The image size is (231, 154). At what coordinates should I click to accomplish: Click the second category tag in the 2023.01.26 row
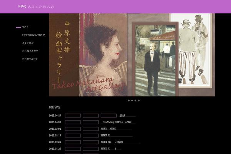pyautogui.click(x=91, y=149)
